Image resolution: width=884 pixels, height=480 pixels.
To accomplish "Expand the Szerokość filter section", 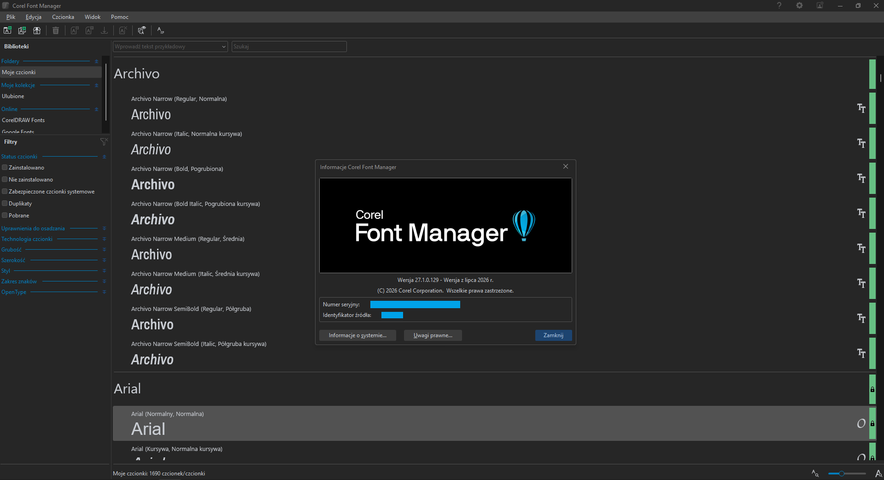I will tap(104, 260).
